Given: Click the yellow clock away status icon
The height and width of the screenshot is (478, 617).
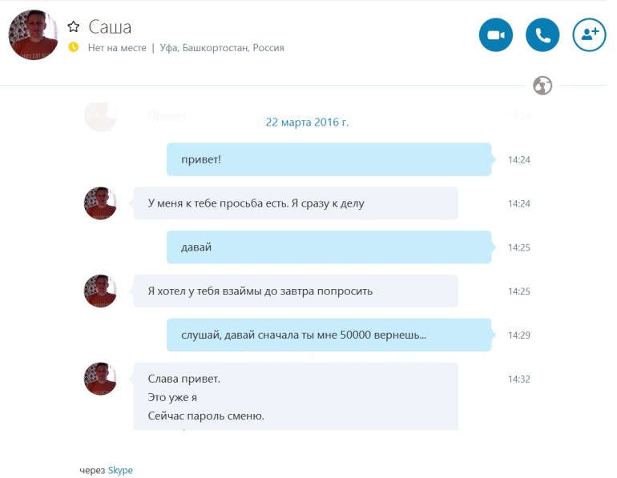Looking at the screenshot, I should [73, 47].
